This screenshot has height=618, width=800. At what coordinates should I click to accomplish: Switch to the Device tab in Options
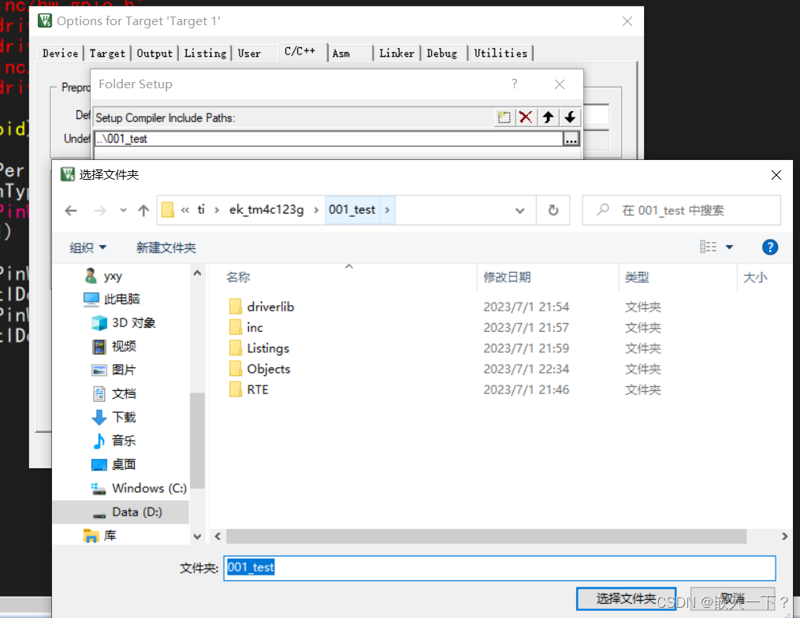[60, 53]
